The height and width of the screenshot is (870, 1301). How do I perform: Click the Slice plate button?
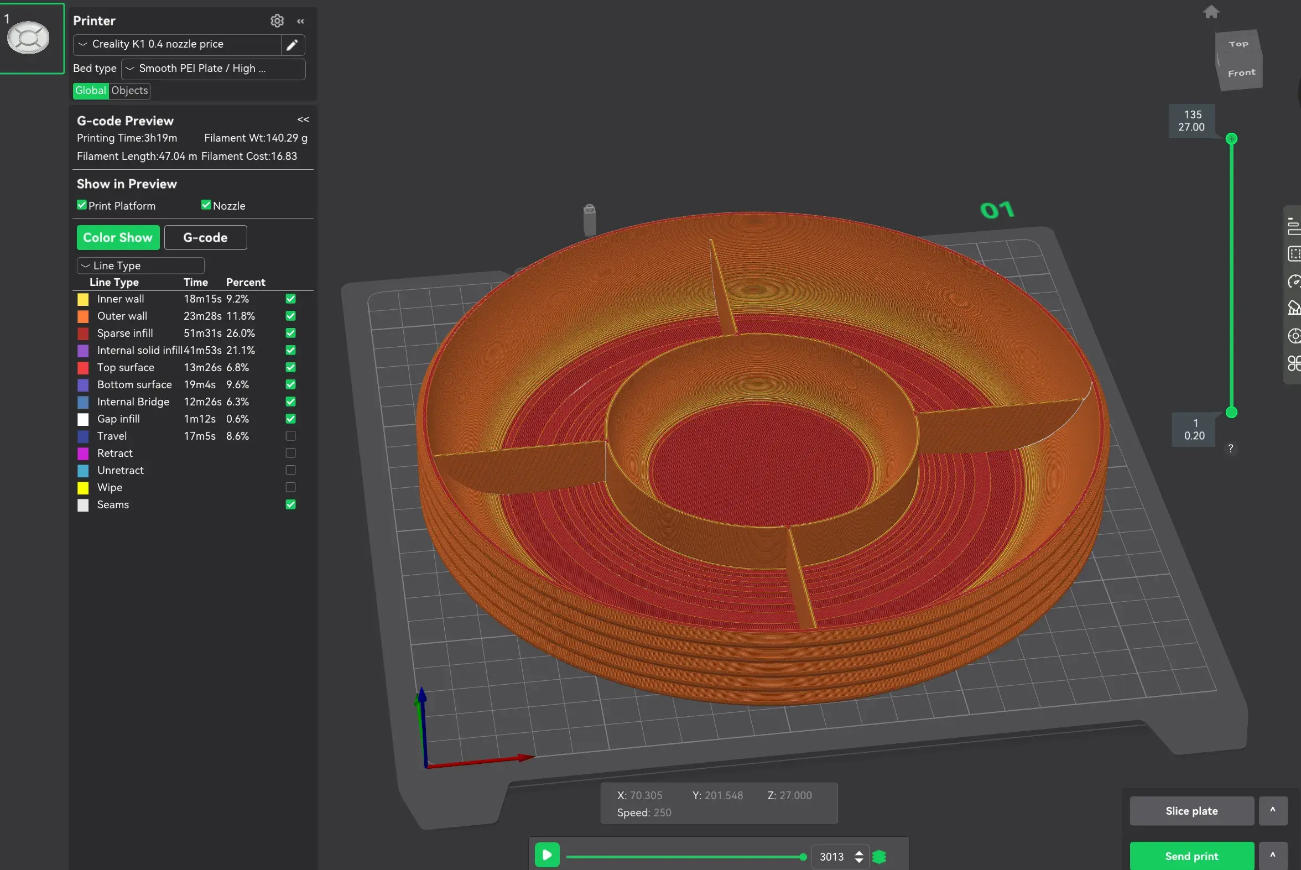(x=1191, y=811)
